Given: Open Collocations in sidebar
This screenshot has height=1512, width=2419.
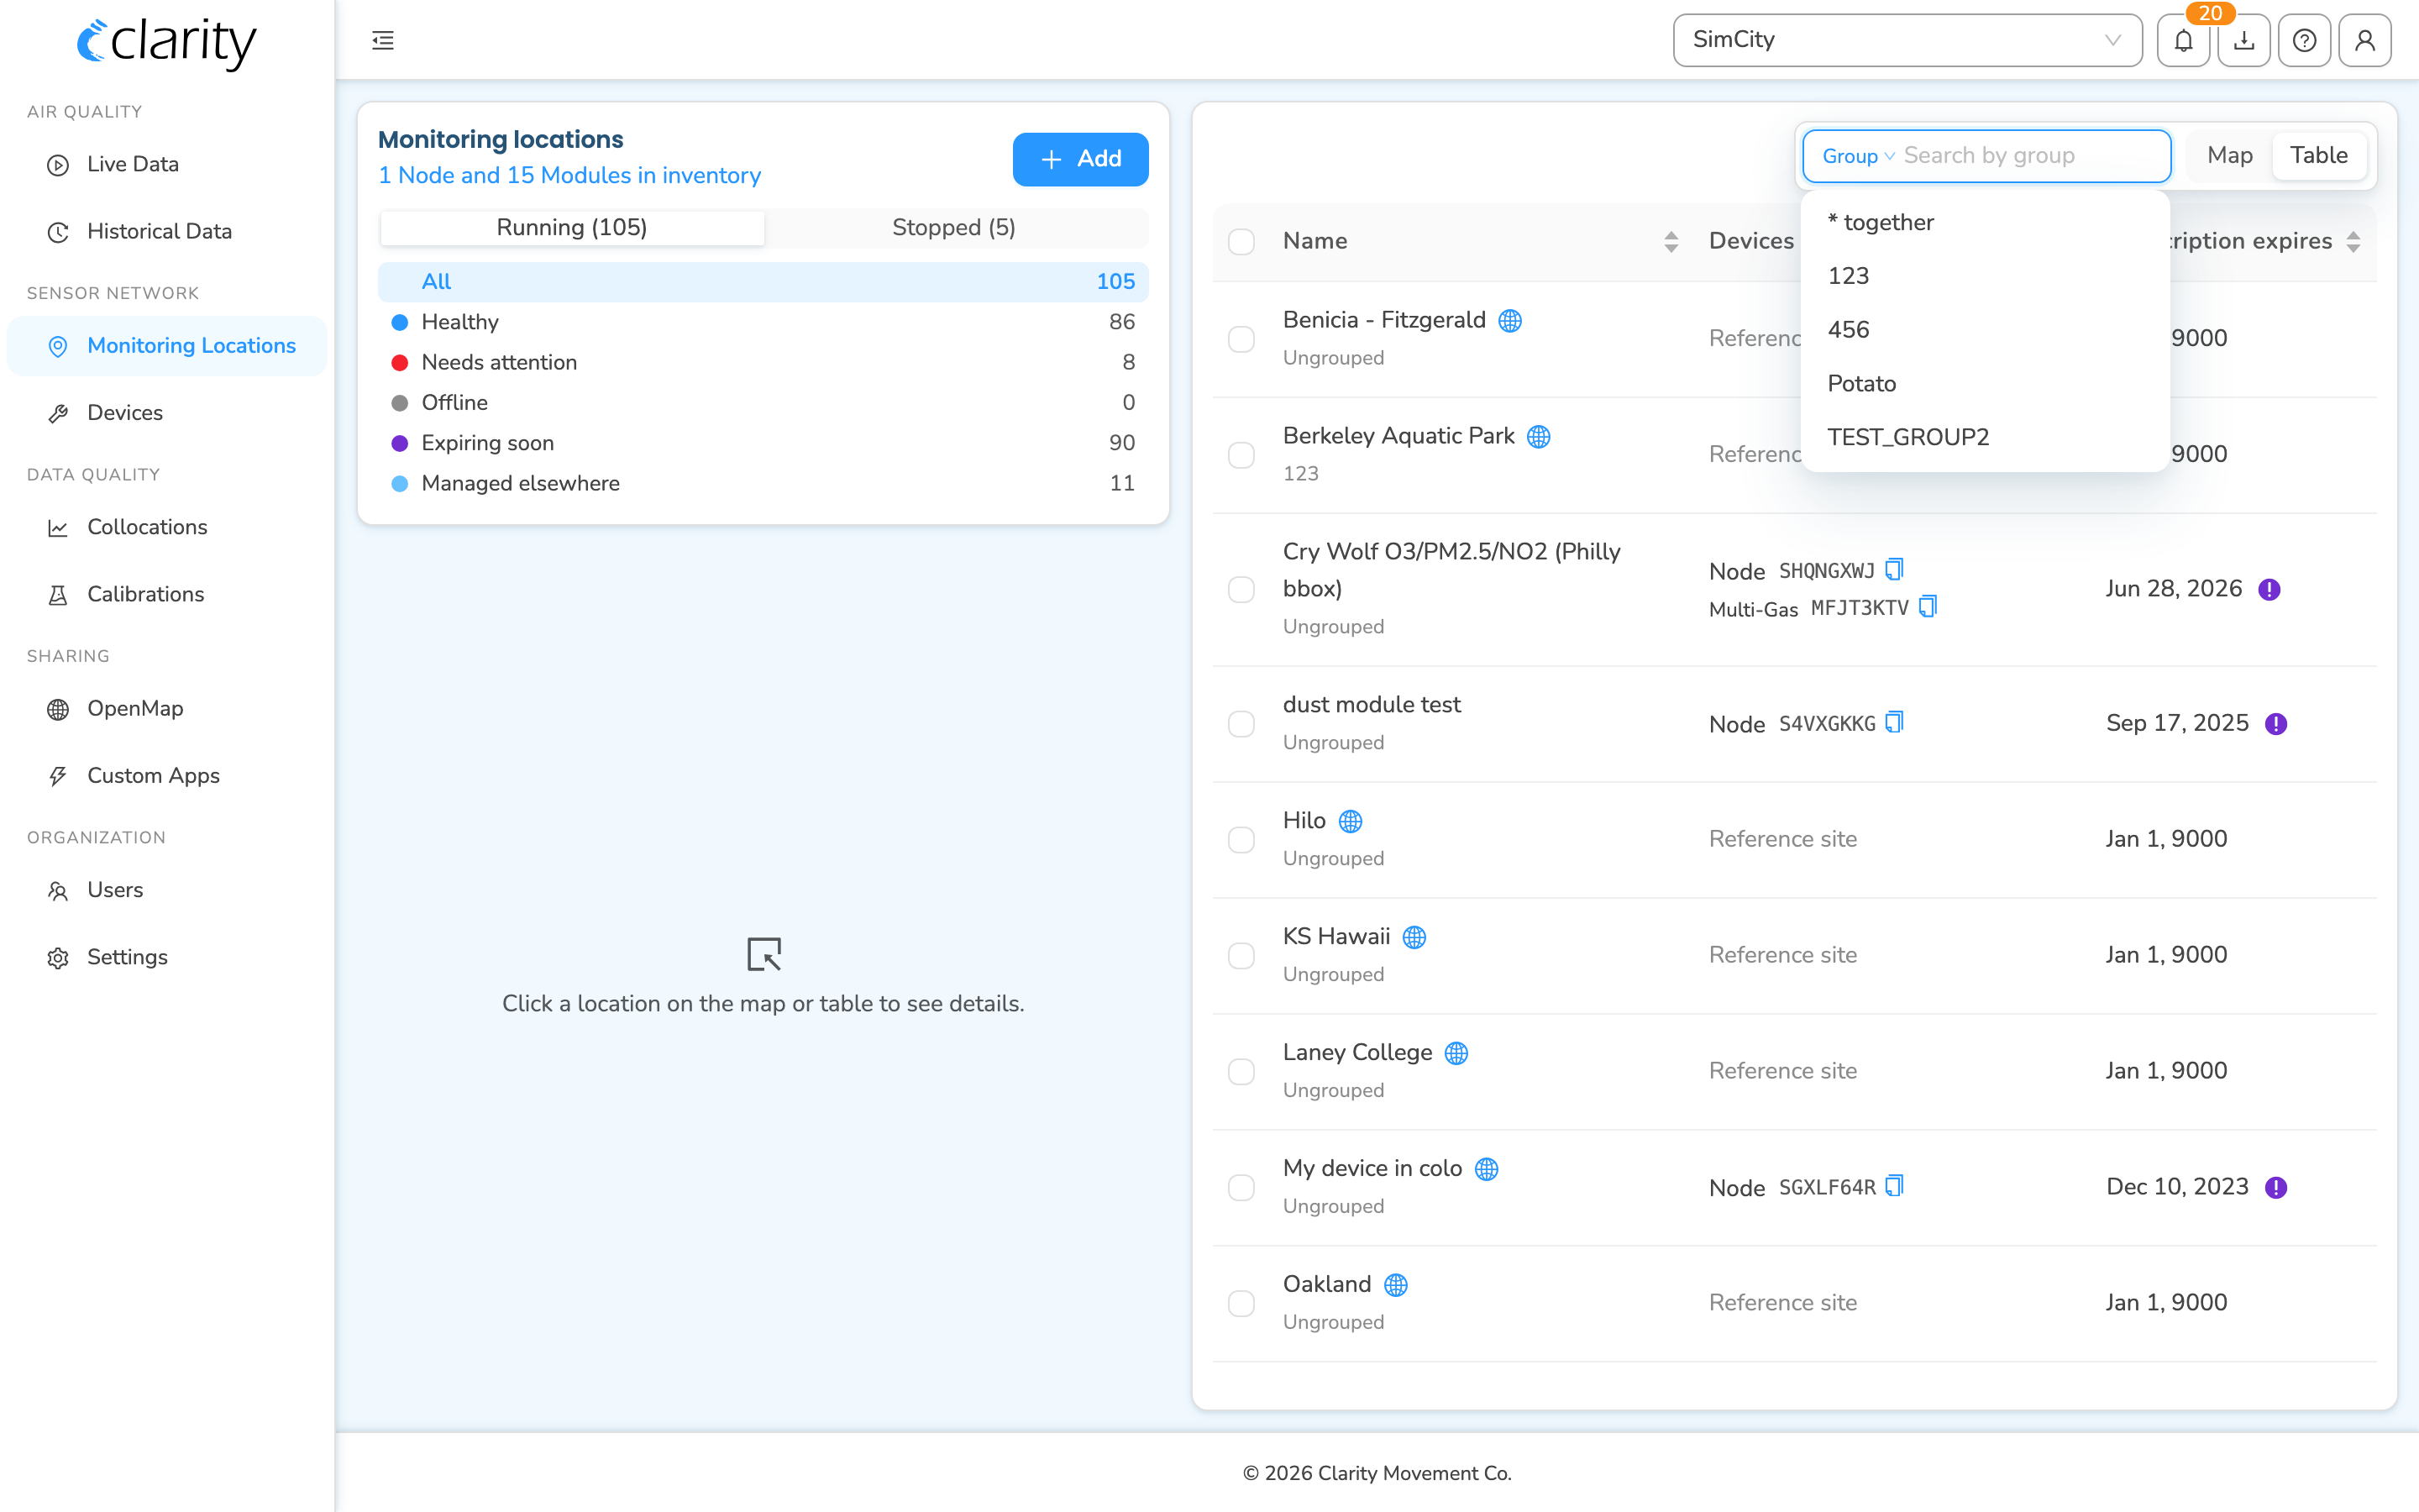Looking at the screenshot, I should 167,527.
